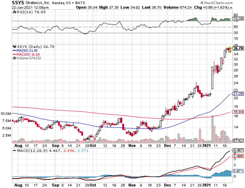Screen dimensions: 245x188
Task: Click the 78.09 RSI value tag
Action: tap(238, 19)
